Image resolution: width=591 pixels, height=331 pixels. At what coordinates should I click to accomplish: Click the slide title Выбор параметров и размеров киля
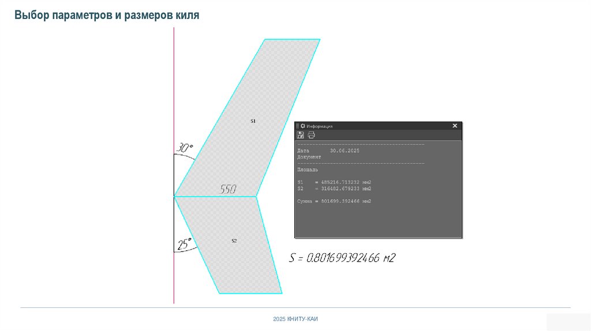pos(107,15)
